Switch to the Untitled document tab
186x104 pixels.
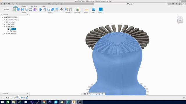(130, 4)
